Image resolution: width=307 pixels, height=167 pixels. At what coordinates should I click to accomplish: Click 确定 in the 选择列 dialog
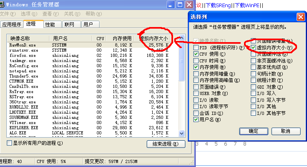coord(254,131)
